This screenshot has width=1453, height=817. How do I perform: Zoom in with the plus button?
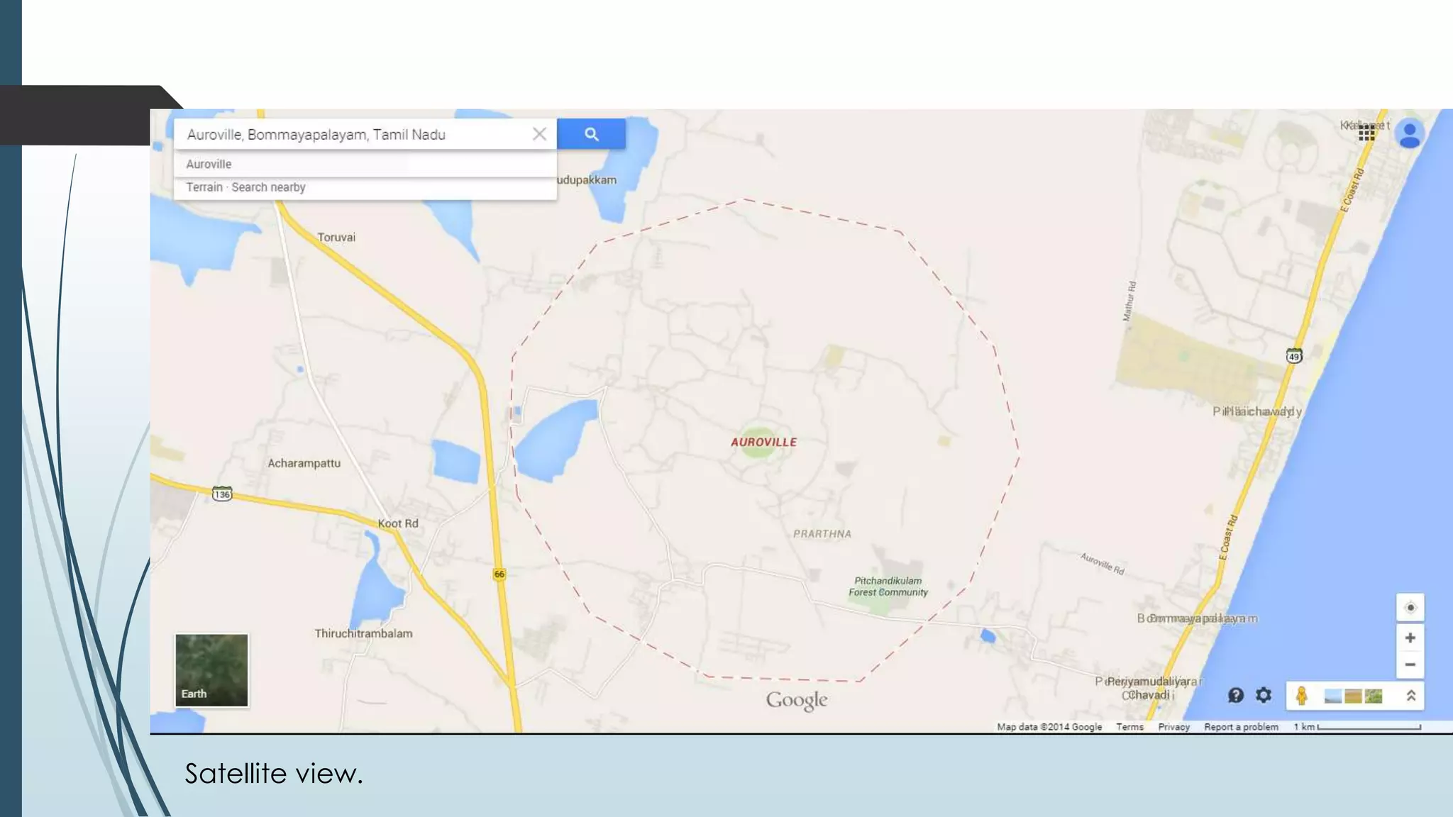[1410, 638]
